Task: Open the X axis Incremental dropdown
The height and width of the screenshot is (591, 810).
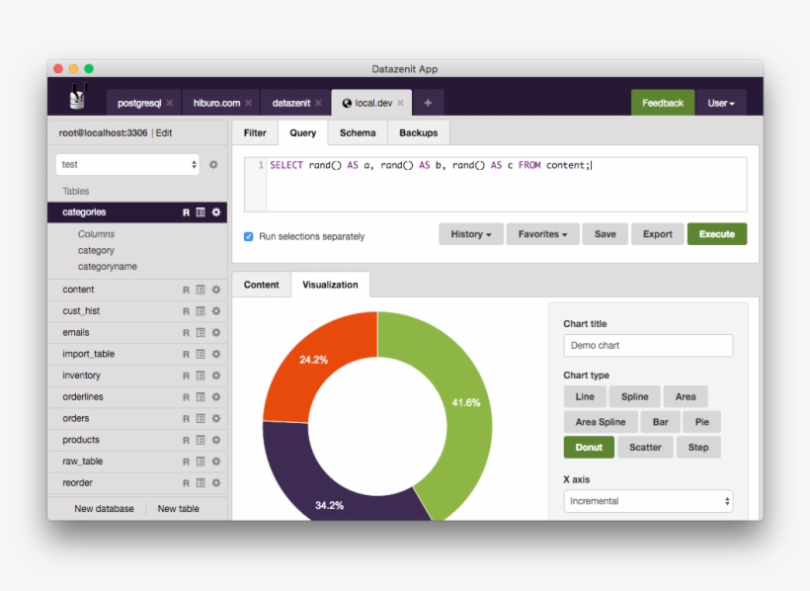Action: coord(647,501)
